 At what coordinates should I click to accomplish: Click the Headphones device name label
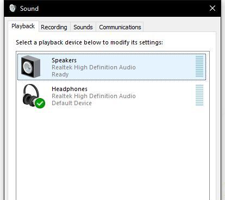[70, 89]
